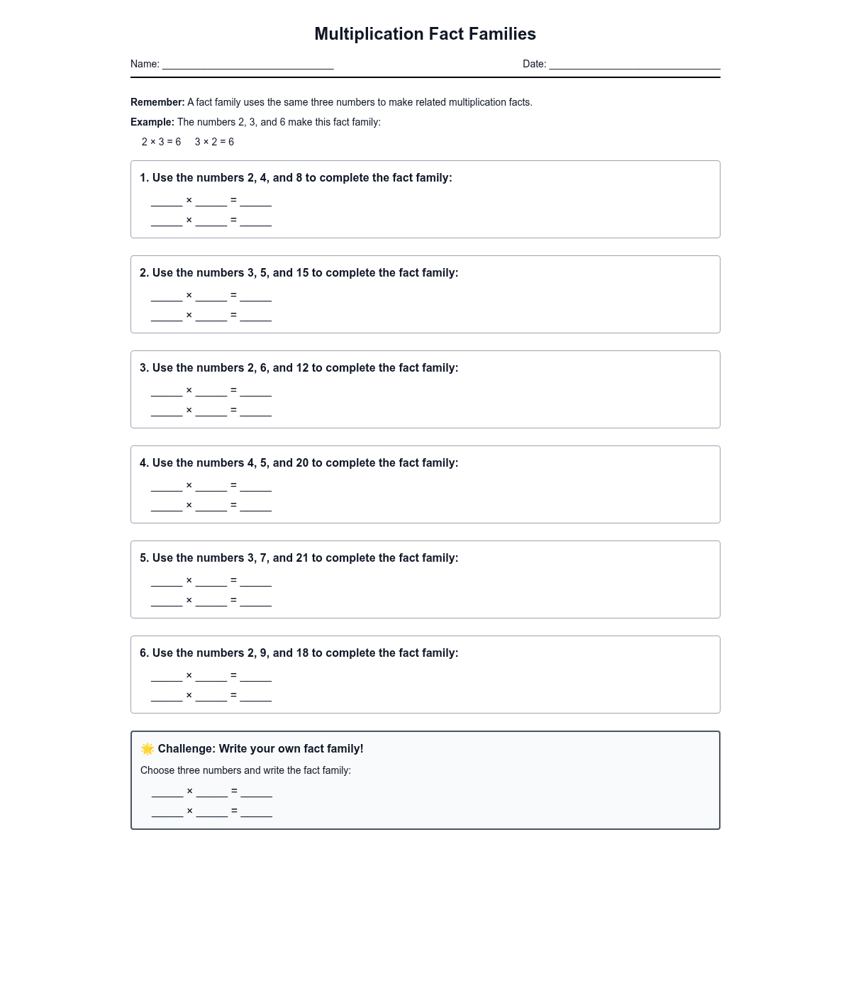
Task: Click middle blank in problem 6's first row
Action: point(211,676)
